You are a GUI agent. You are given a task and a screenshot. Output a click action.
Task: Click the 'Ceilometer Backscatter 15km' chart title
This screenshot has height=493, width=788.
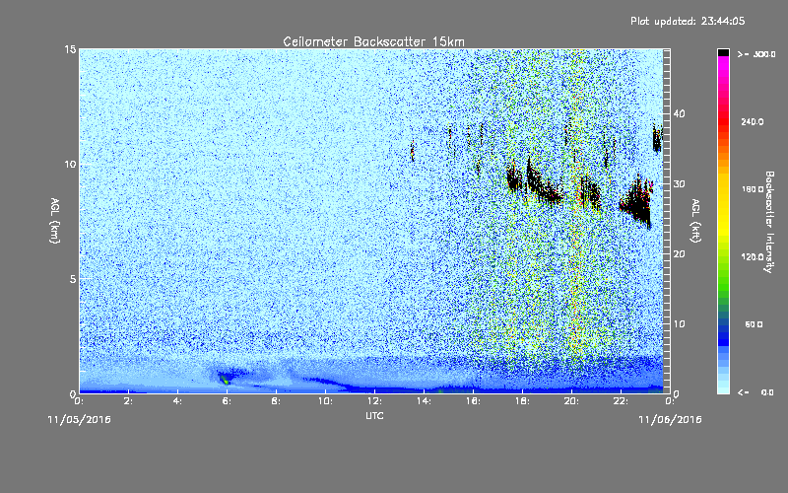point(373,41)
